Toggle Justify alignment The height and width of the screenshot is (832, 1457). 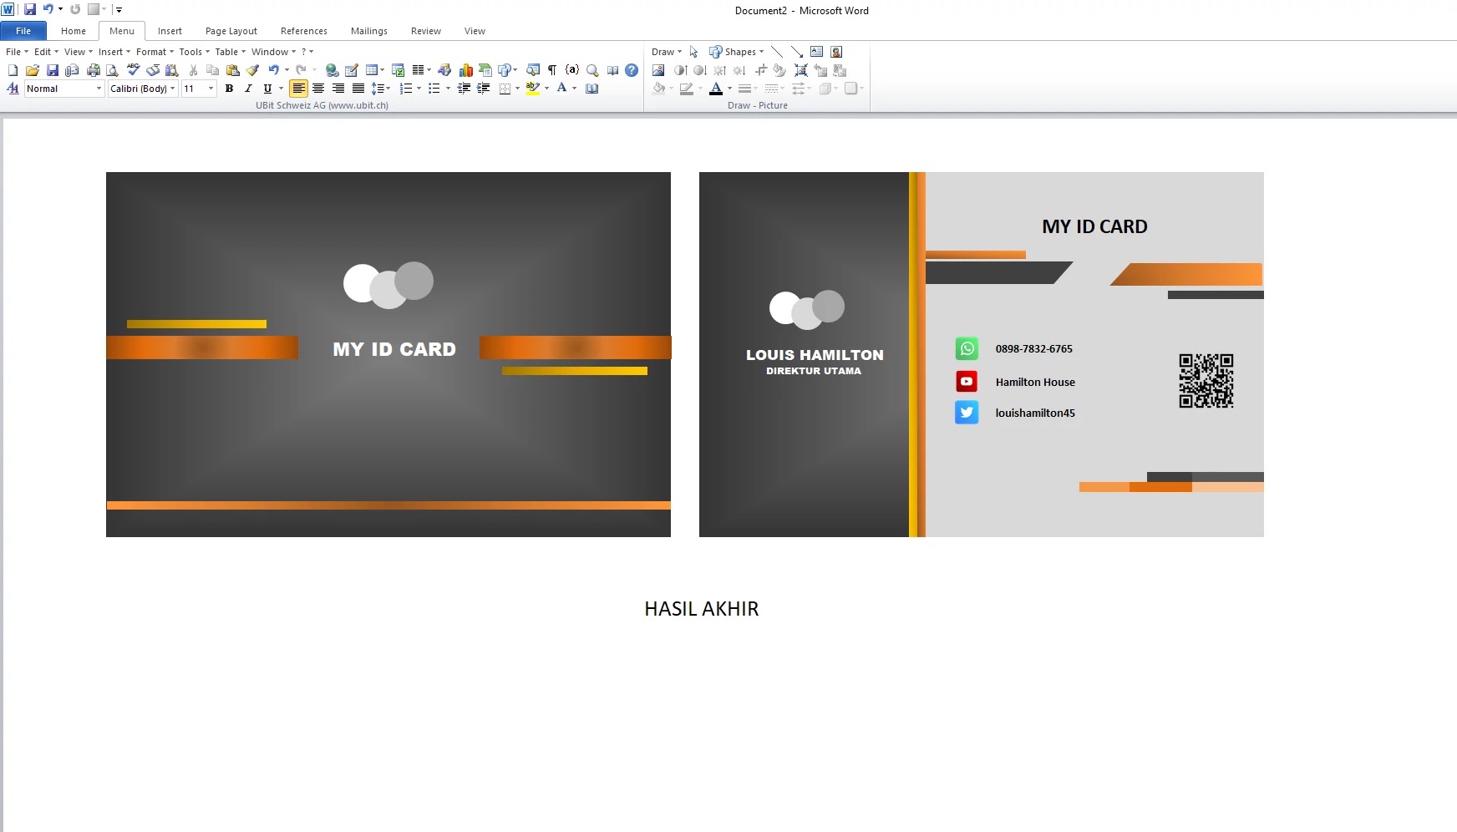click(x=358, y=89)
